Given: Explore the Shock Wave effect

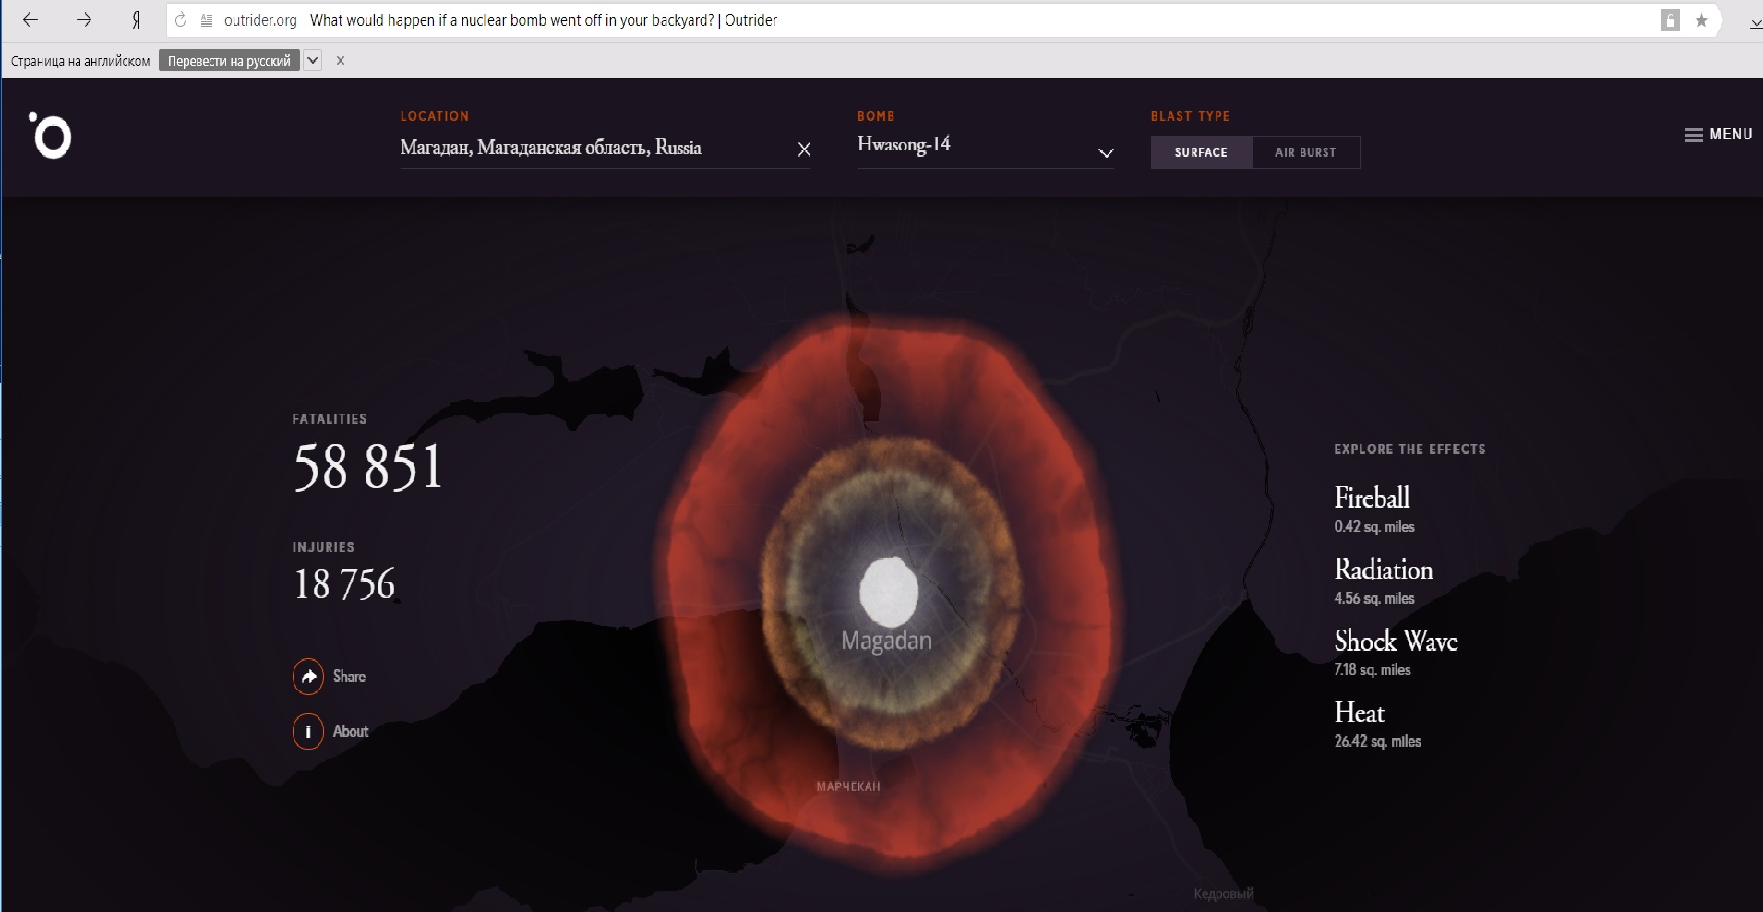Looking at the screenshot, I should [x=1395, y=642].
